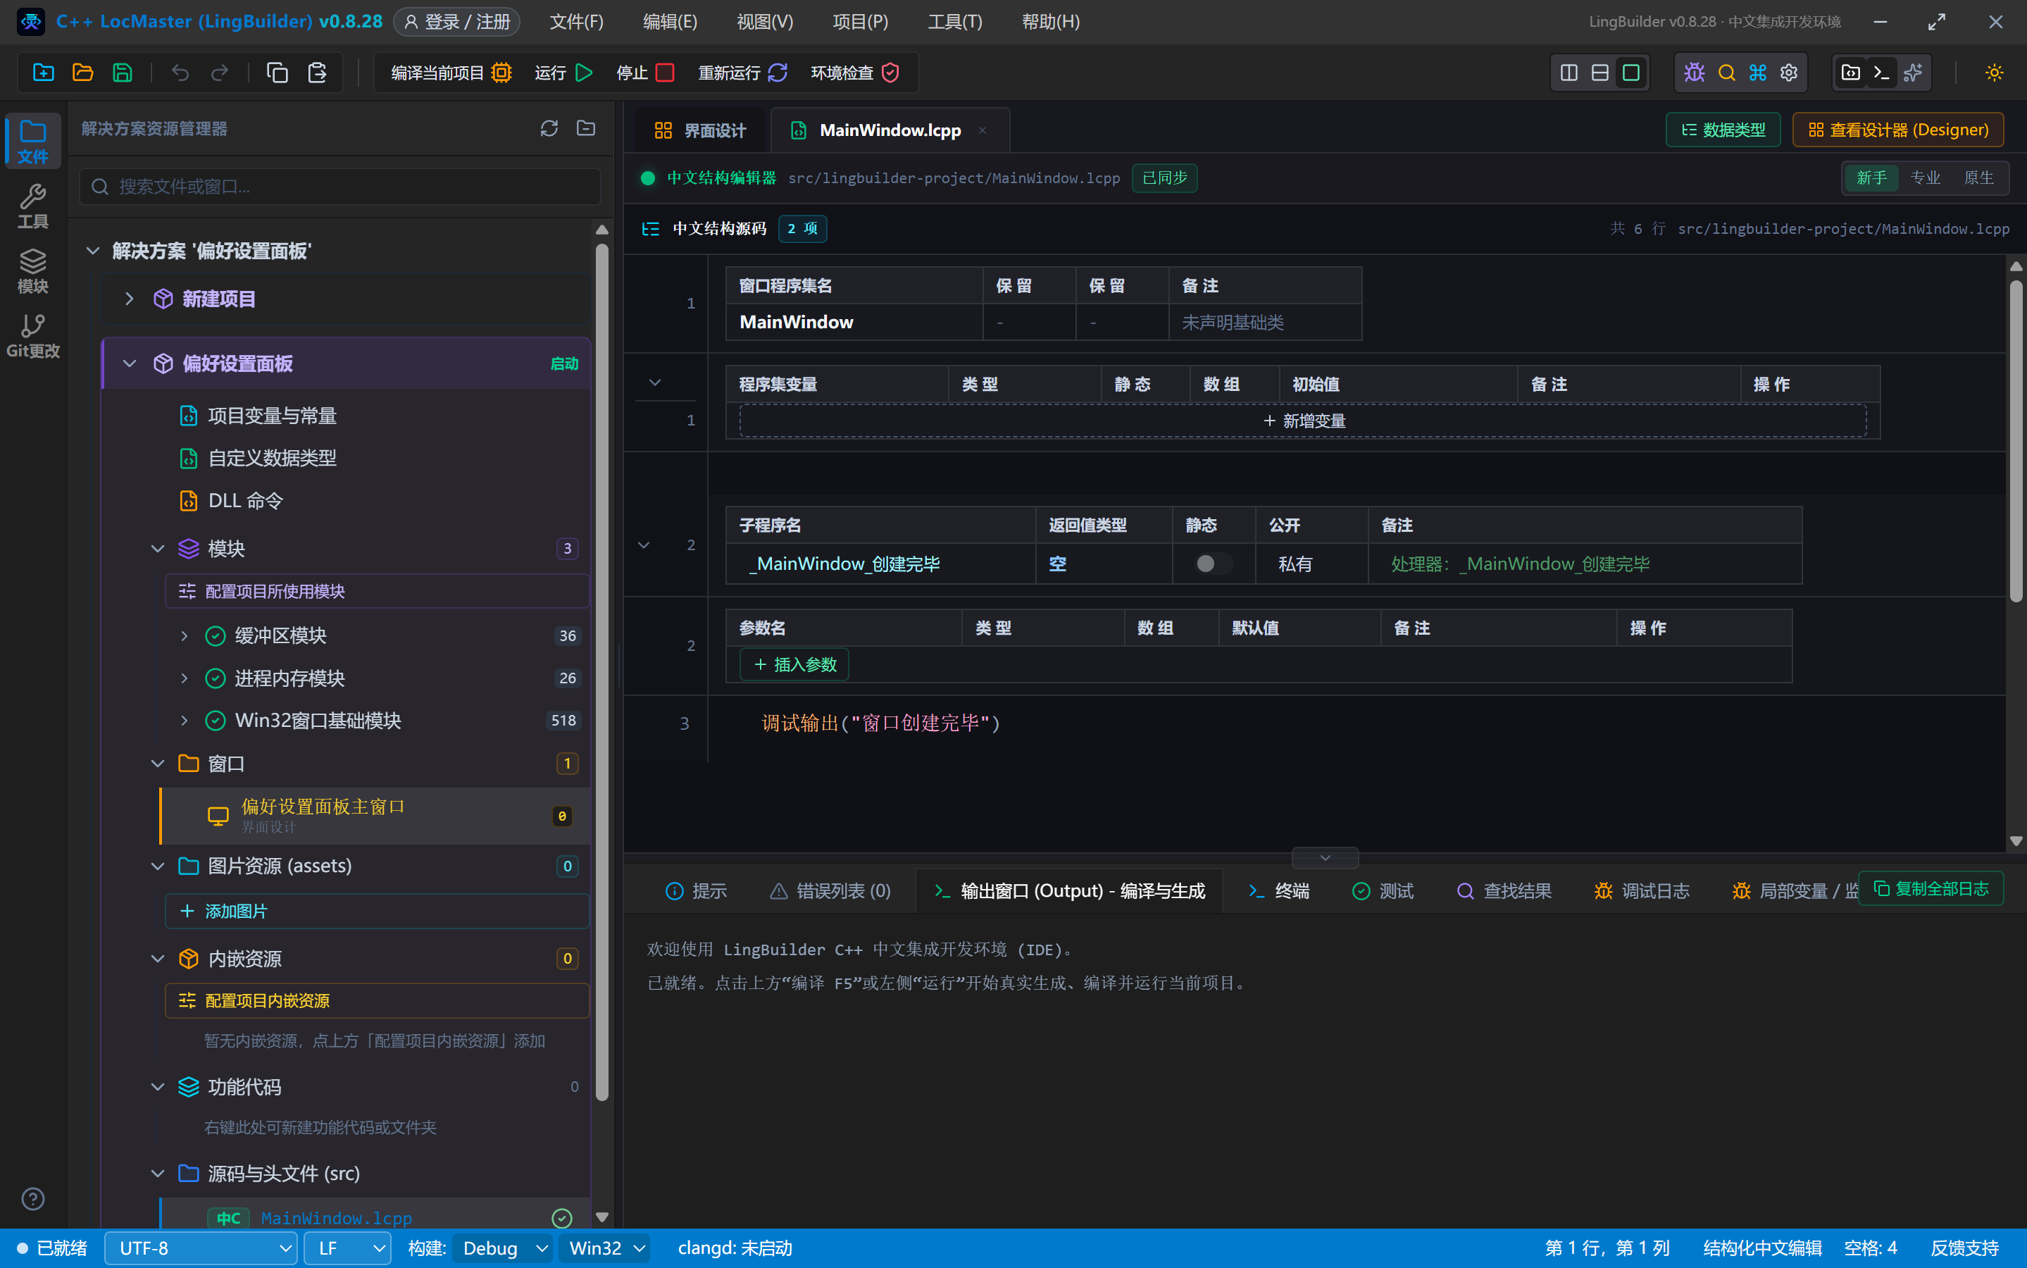This screenshot has width=2027, height=1268.
Task: Click the debug bug icon in toolbar
Action: click(1694, 73)
